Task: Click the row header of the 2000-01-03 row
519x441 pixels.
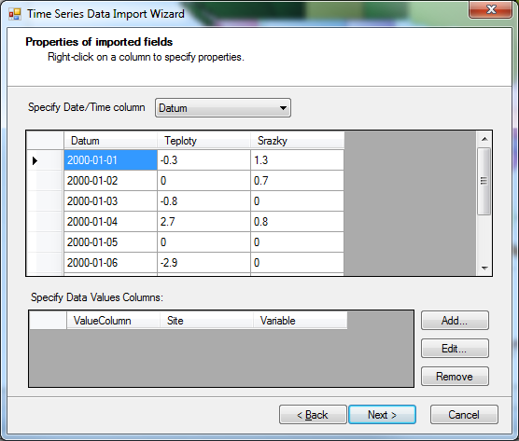Action: [45, 201]
